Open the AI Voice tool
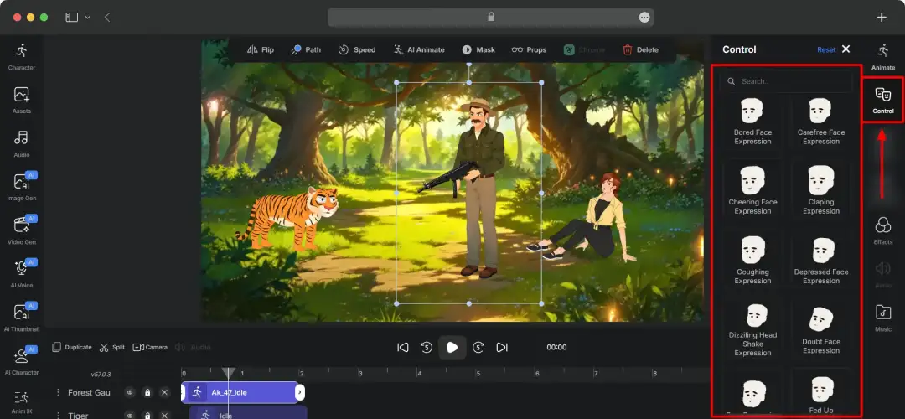Viewport: 905px width, 419px height. (21, 274)
